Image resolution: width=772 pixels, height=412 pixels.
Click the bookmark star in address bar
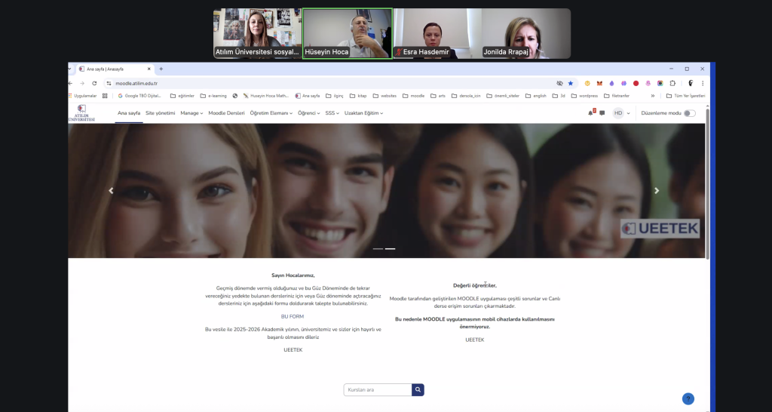[x=570, y=83]
